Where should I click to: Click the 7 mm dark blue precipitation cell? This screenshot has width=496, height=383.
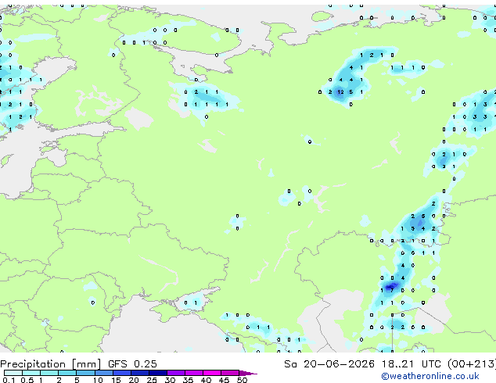(x=392, y=290)
